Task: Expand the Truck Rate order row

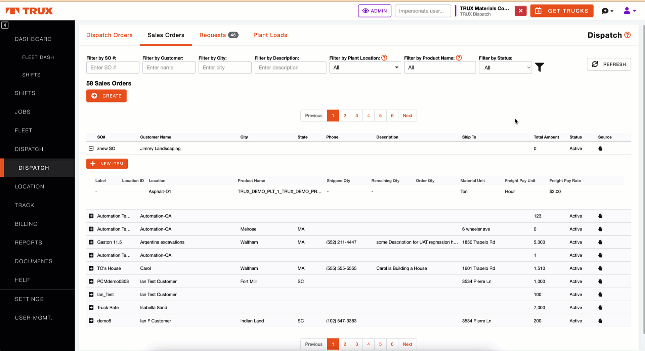Action: click(91, 308)
